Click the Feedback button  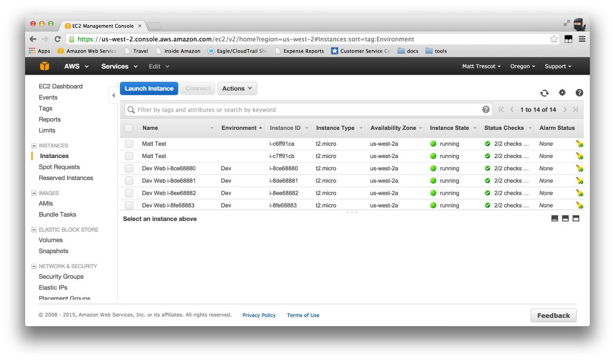coord(553,315)
